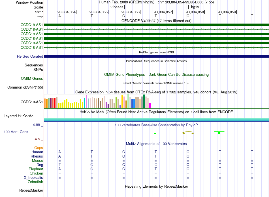Image resolution: width=269 pixels, height=197 pixels.
Task: Click the Multiz Alignments of 100 Vertebrates title
Action: point(156,144)
